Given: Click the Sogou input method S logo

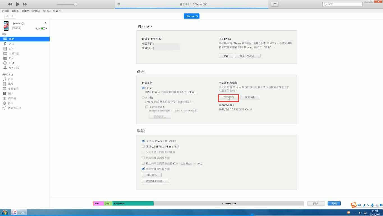Looking at the screenshot, I should point(354,205).
